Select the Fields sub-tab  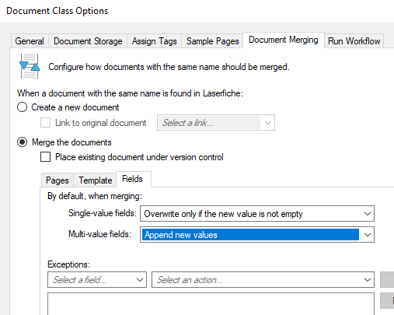pos(132,179)
